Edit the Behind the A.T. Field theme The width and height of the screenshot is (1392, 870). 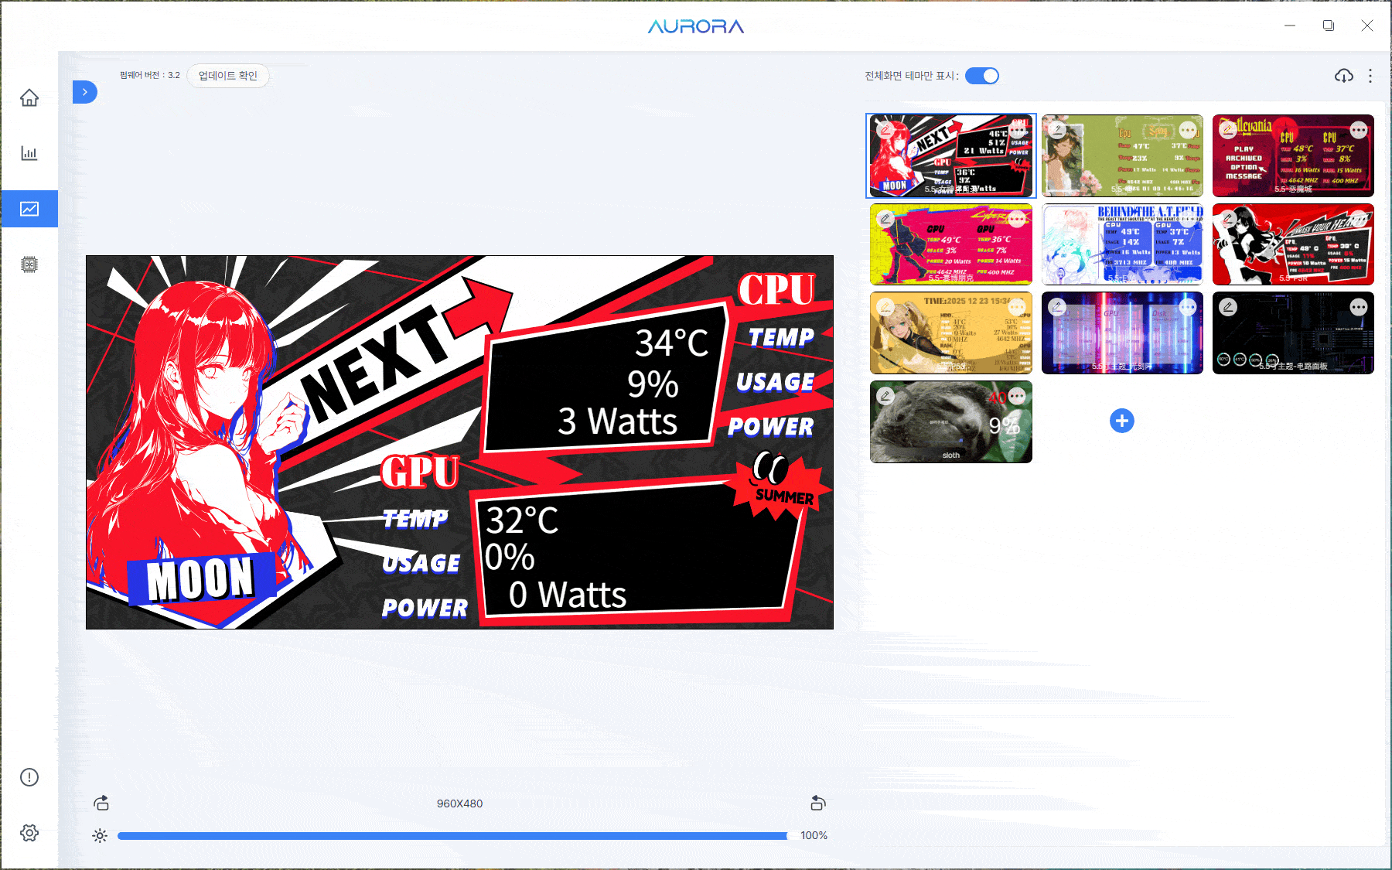1057,219
